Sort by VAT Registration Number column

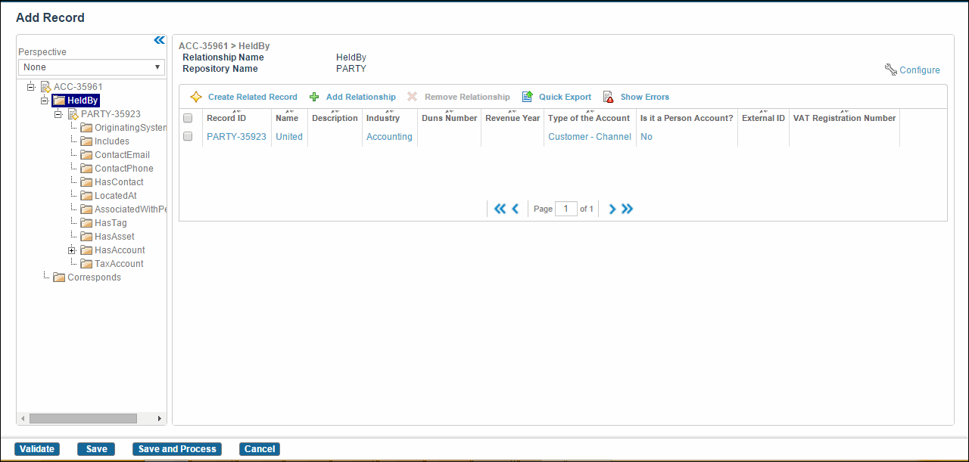pos(844,118)
